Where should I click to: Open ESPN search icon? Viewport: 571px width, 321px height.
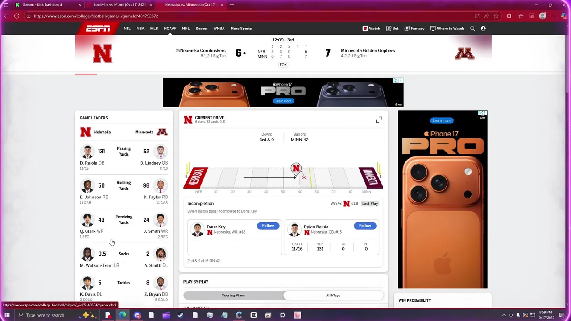pos(472,29)
